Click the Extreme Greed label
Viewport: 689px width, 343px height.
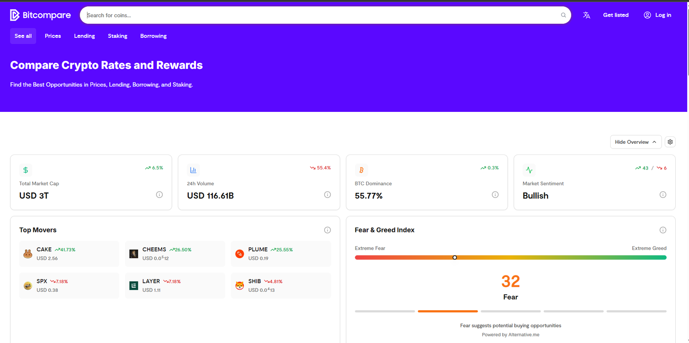(x=649, y=248)
